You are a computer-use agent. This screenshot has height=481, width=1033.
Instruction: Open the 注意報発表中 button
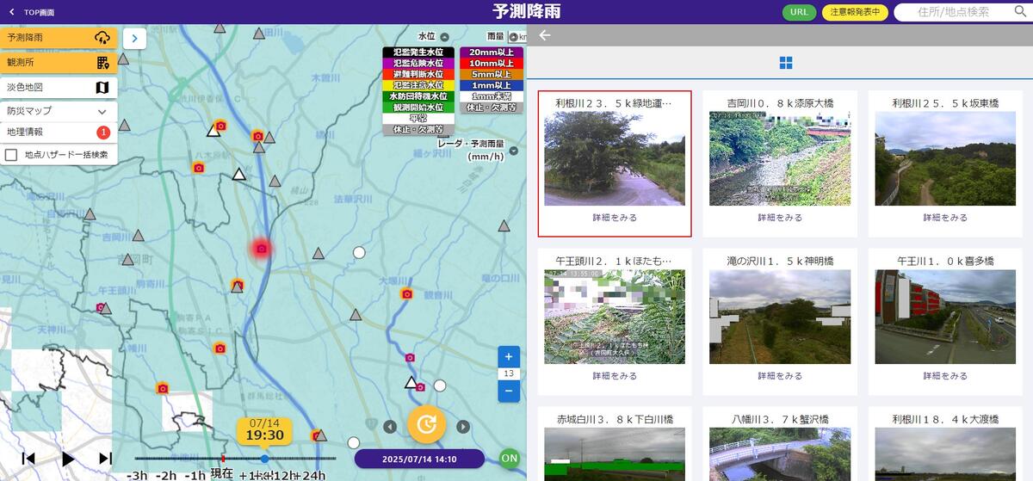855,12
